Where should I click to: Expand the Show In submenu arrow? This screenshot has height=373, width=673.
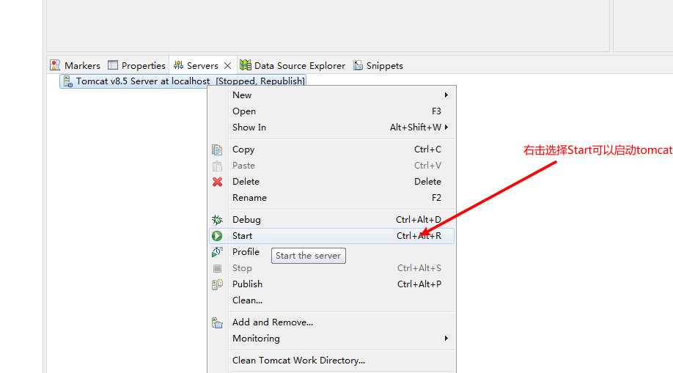446,127
